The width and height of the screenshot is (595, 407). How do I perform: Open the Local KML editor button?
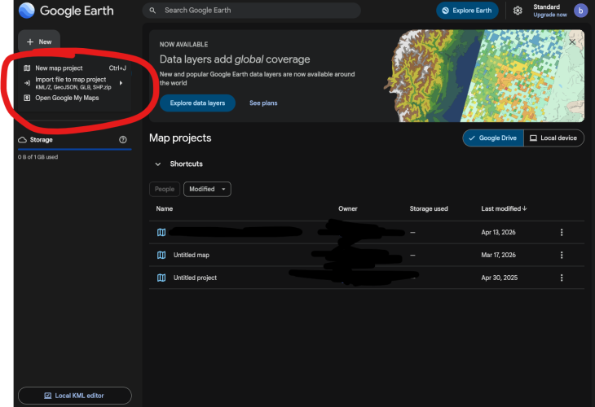click(75, 396)
